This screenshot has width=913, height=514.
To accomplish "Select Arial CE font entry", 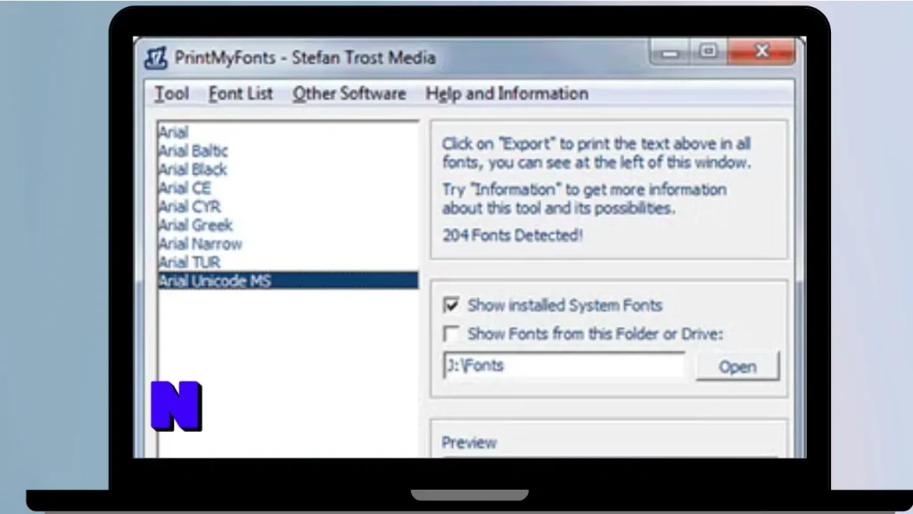I will click(288, 188).
